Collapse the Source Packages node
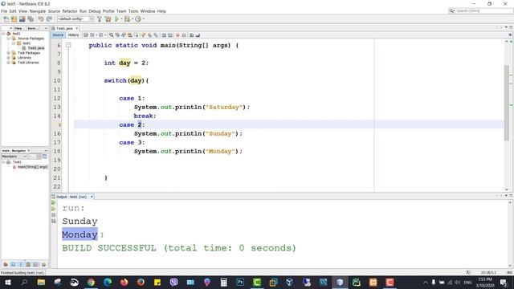The height and width of the screenshot is (289, 514). (x=9, y=39)
